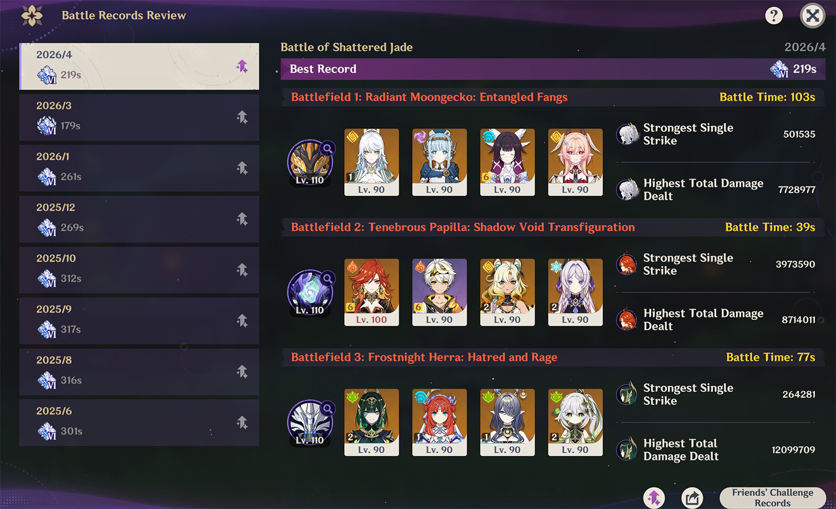
Task: Toggle the pin on the 2025/9 record
Action: click(242, 321)
